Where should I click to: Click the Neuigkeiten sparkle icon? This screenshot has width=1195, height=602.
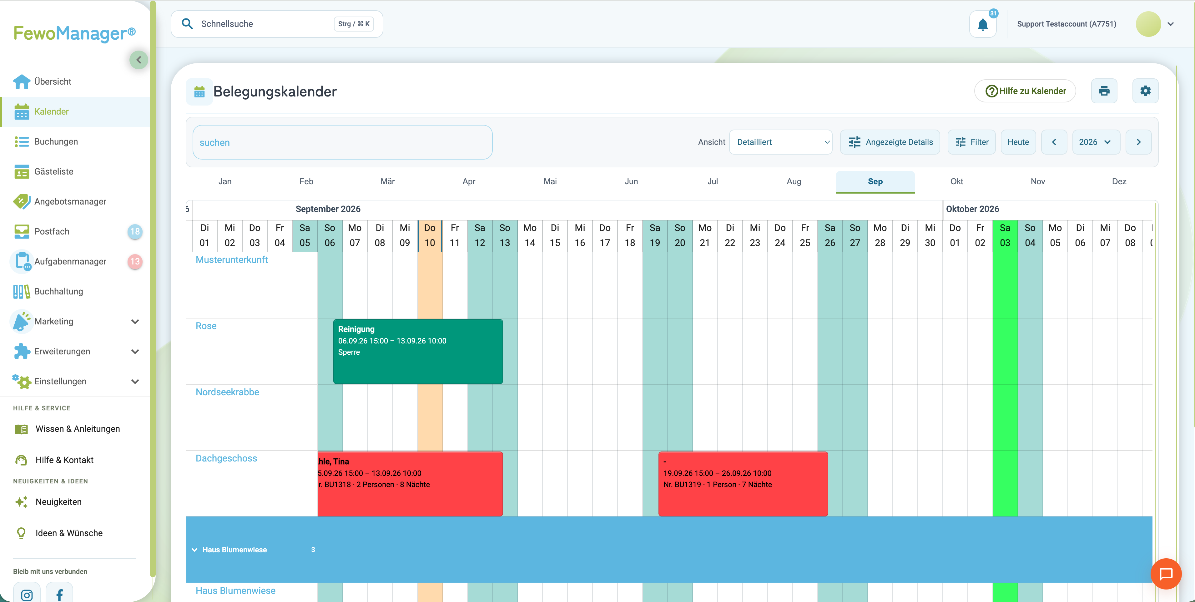(x=21, y=502)
